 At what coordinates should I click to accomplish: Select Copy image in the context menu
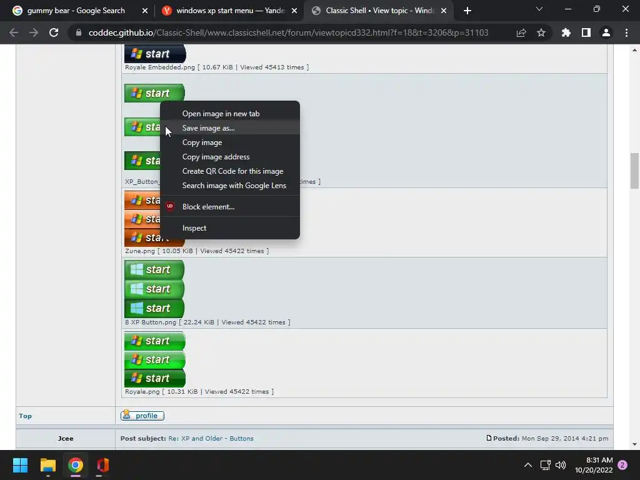pos(230,142)
